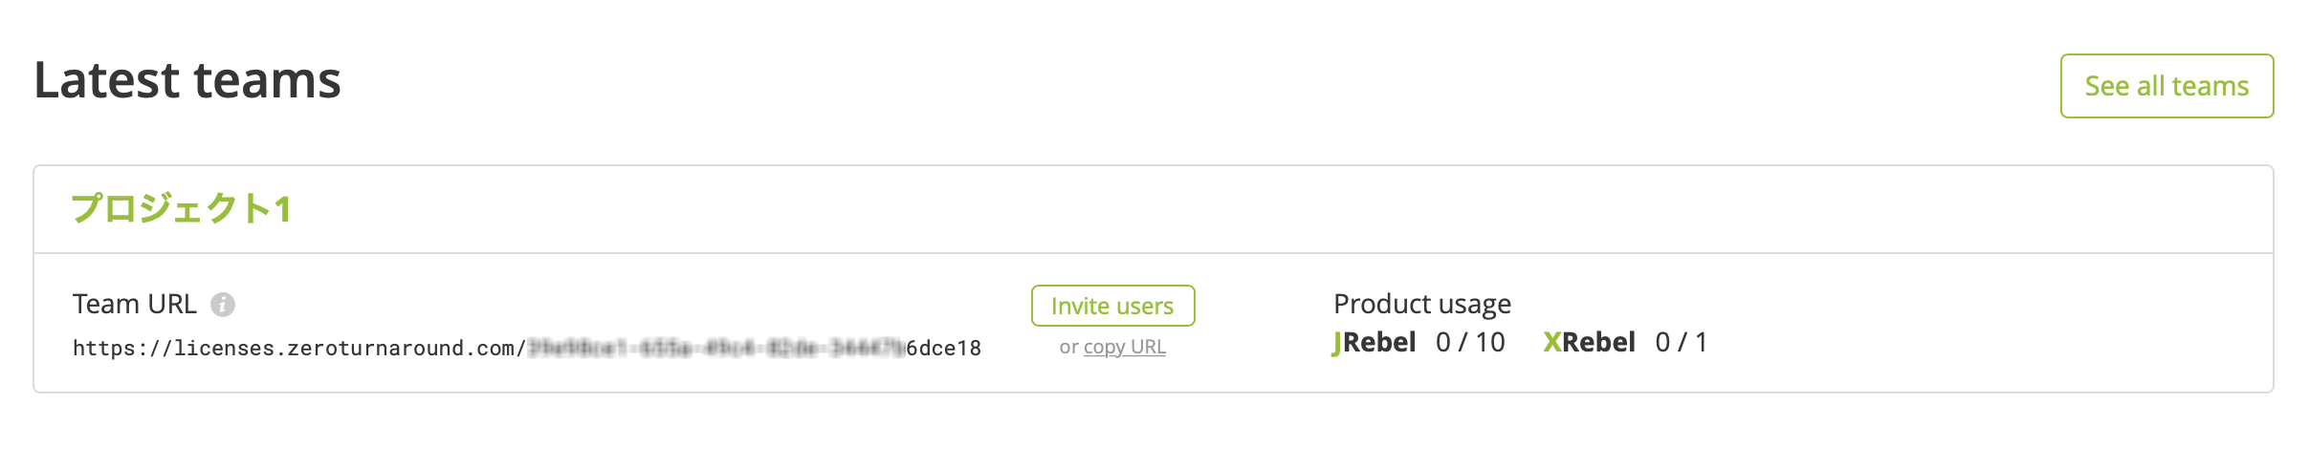The width and height of the screenshot is (2309, 468).
Task: Click the Invite users button
Action: pyautogui.click(x=1112, y=306)
